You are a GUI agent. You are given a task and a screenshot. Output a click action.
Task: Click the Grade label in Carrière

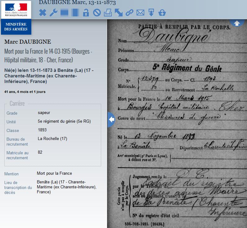[x=12, y=113]
